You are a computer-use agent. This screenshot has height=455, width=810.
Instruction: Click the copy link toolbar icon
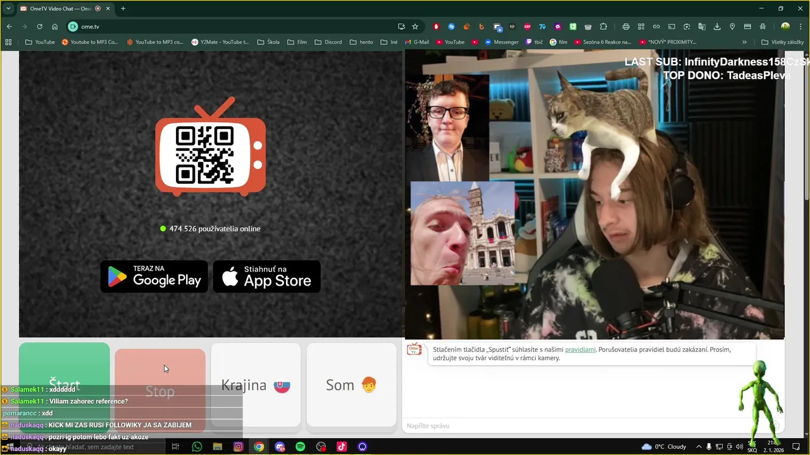[656, 27]
